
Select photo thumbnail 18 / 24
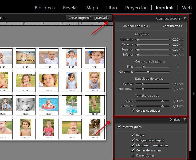pos(95,105)
